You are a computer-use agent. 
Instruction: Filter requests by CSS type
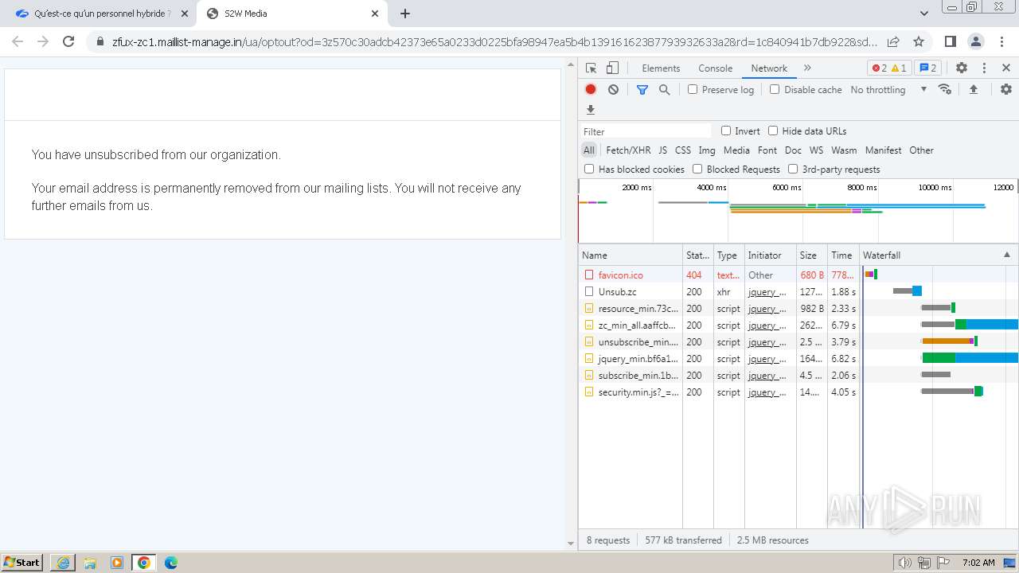[x=683, y=150]
